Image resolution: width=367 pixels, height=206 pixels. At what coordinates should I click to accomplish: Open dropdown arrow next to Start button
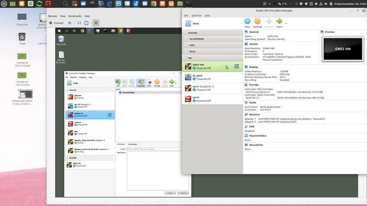tap(286, 23)
